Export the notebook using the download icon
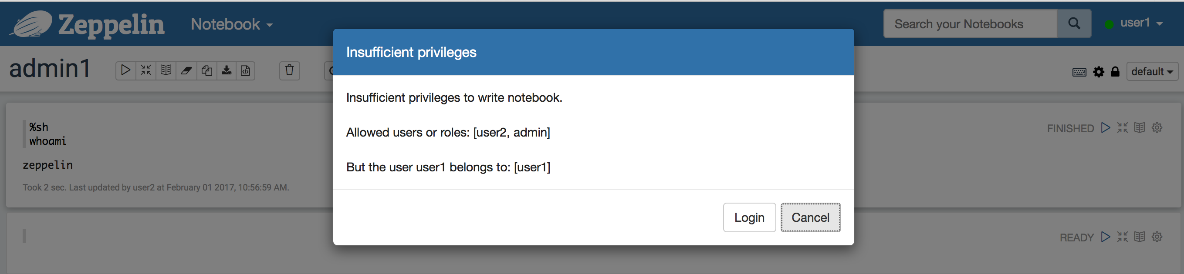Viewport: 1184px width, 274px height. 227,71
